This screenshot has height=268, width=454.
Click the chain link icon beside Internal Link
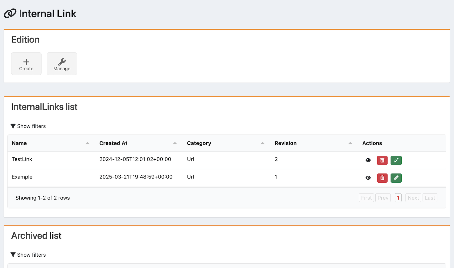point(10,13)
